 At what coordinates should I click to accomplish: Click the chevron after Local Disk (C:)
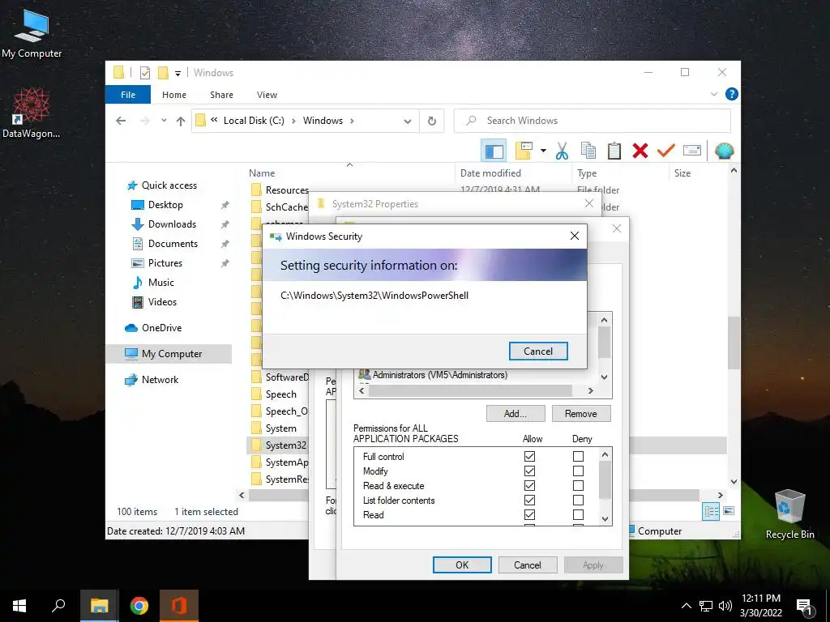(x=293, y=121)
